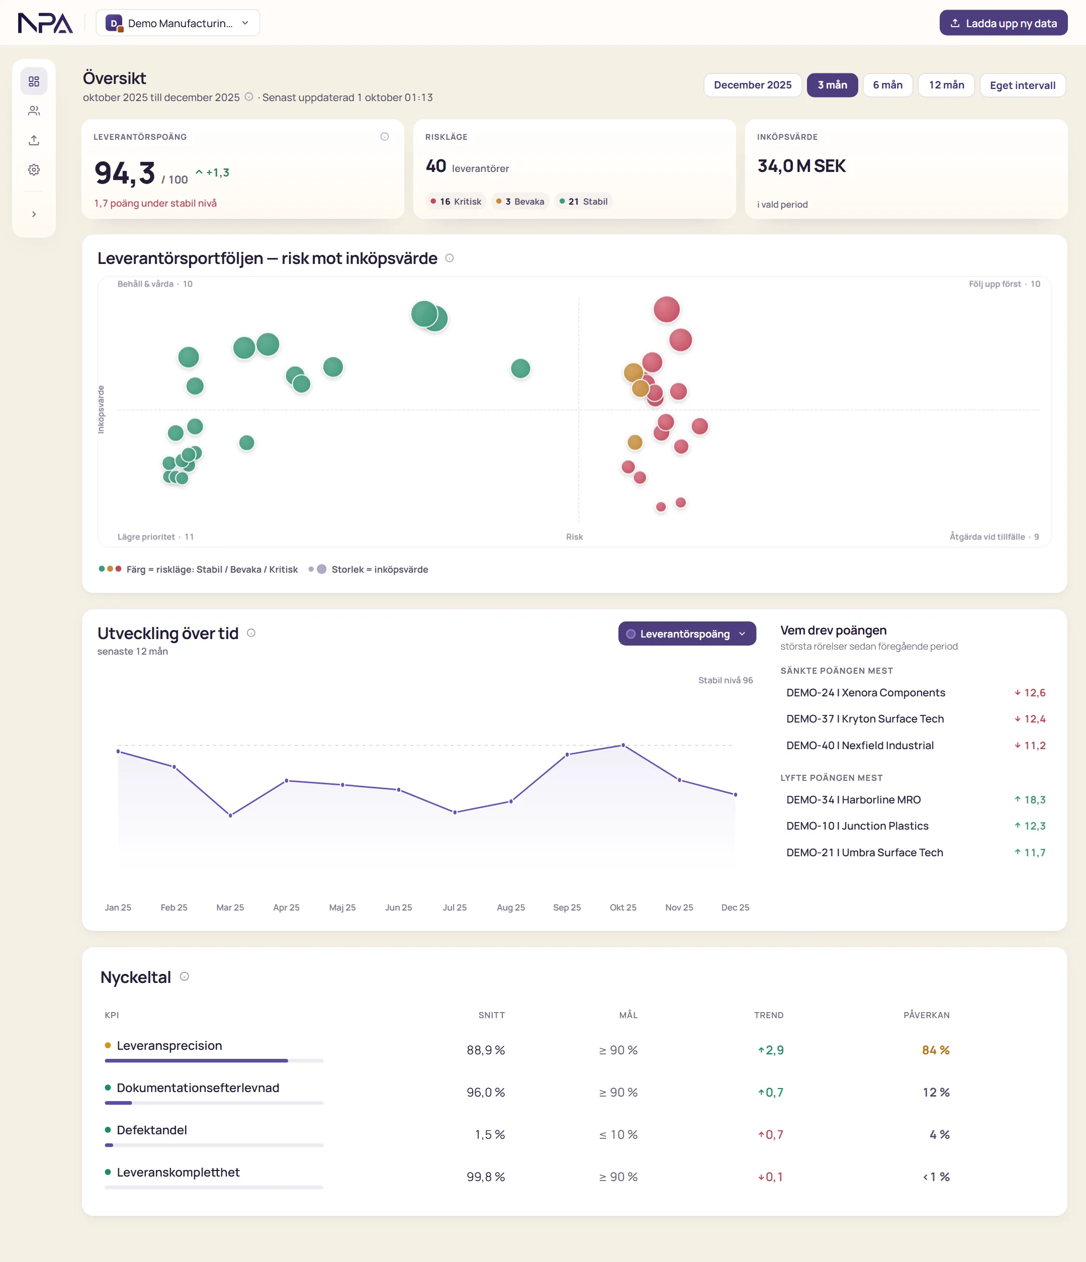Open DEMO-37 Kryton Surface Tech row
This screenshot has width=1086, height=1262.
tap(916, 718)
